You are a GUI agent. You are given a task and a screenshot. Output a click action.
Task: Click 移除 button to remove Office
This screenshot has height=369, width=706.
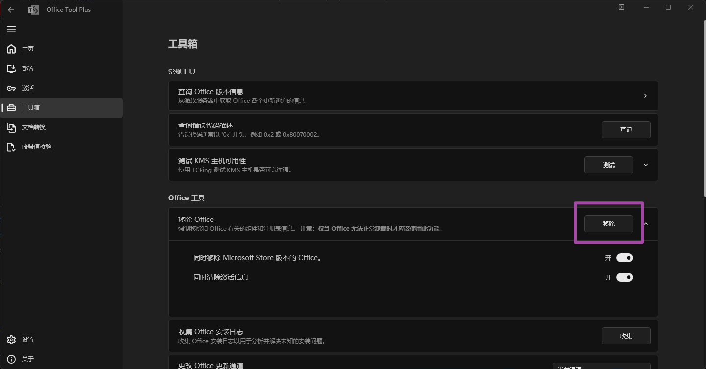609,223
